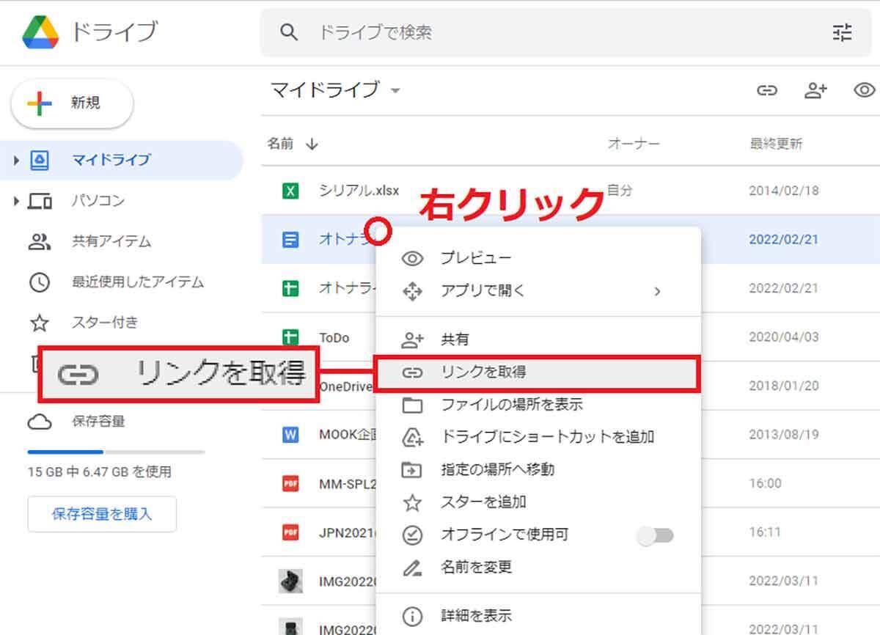Click the '新規' new button

pyautogui.click(x=72, y=103)
